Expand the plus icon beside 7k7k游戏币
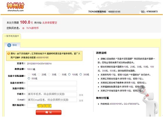Screen dimensions: 163x123 coord(23,28)
